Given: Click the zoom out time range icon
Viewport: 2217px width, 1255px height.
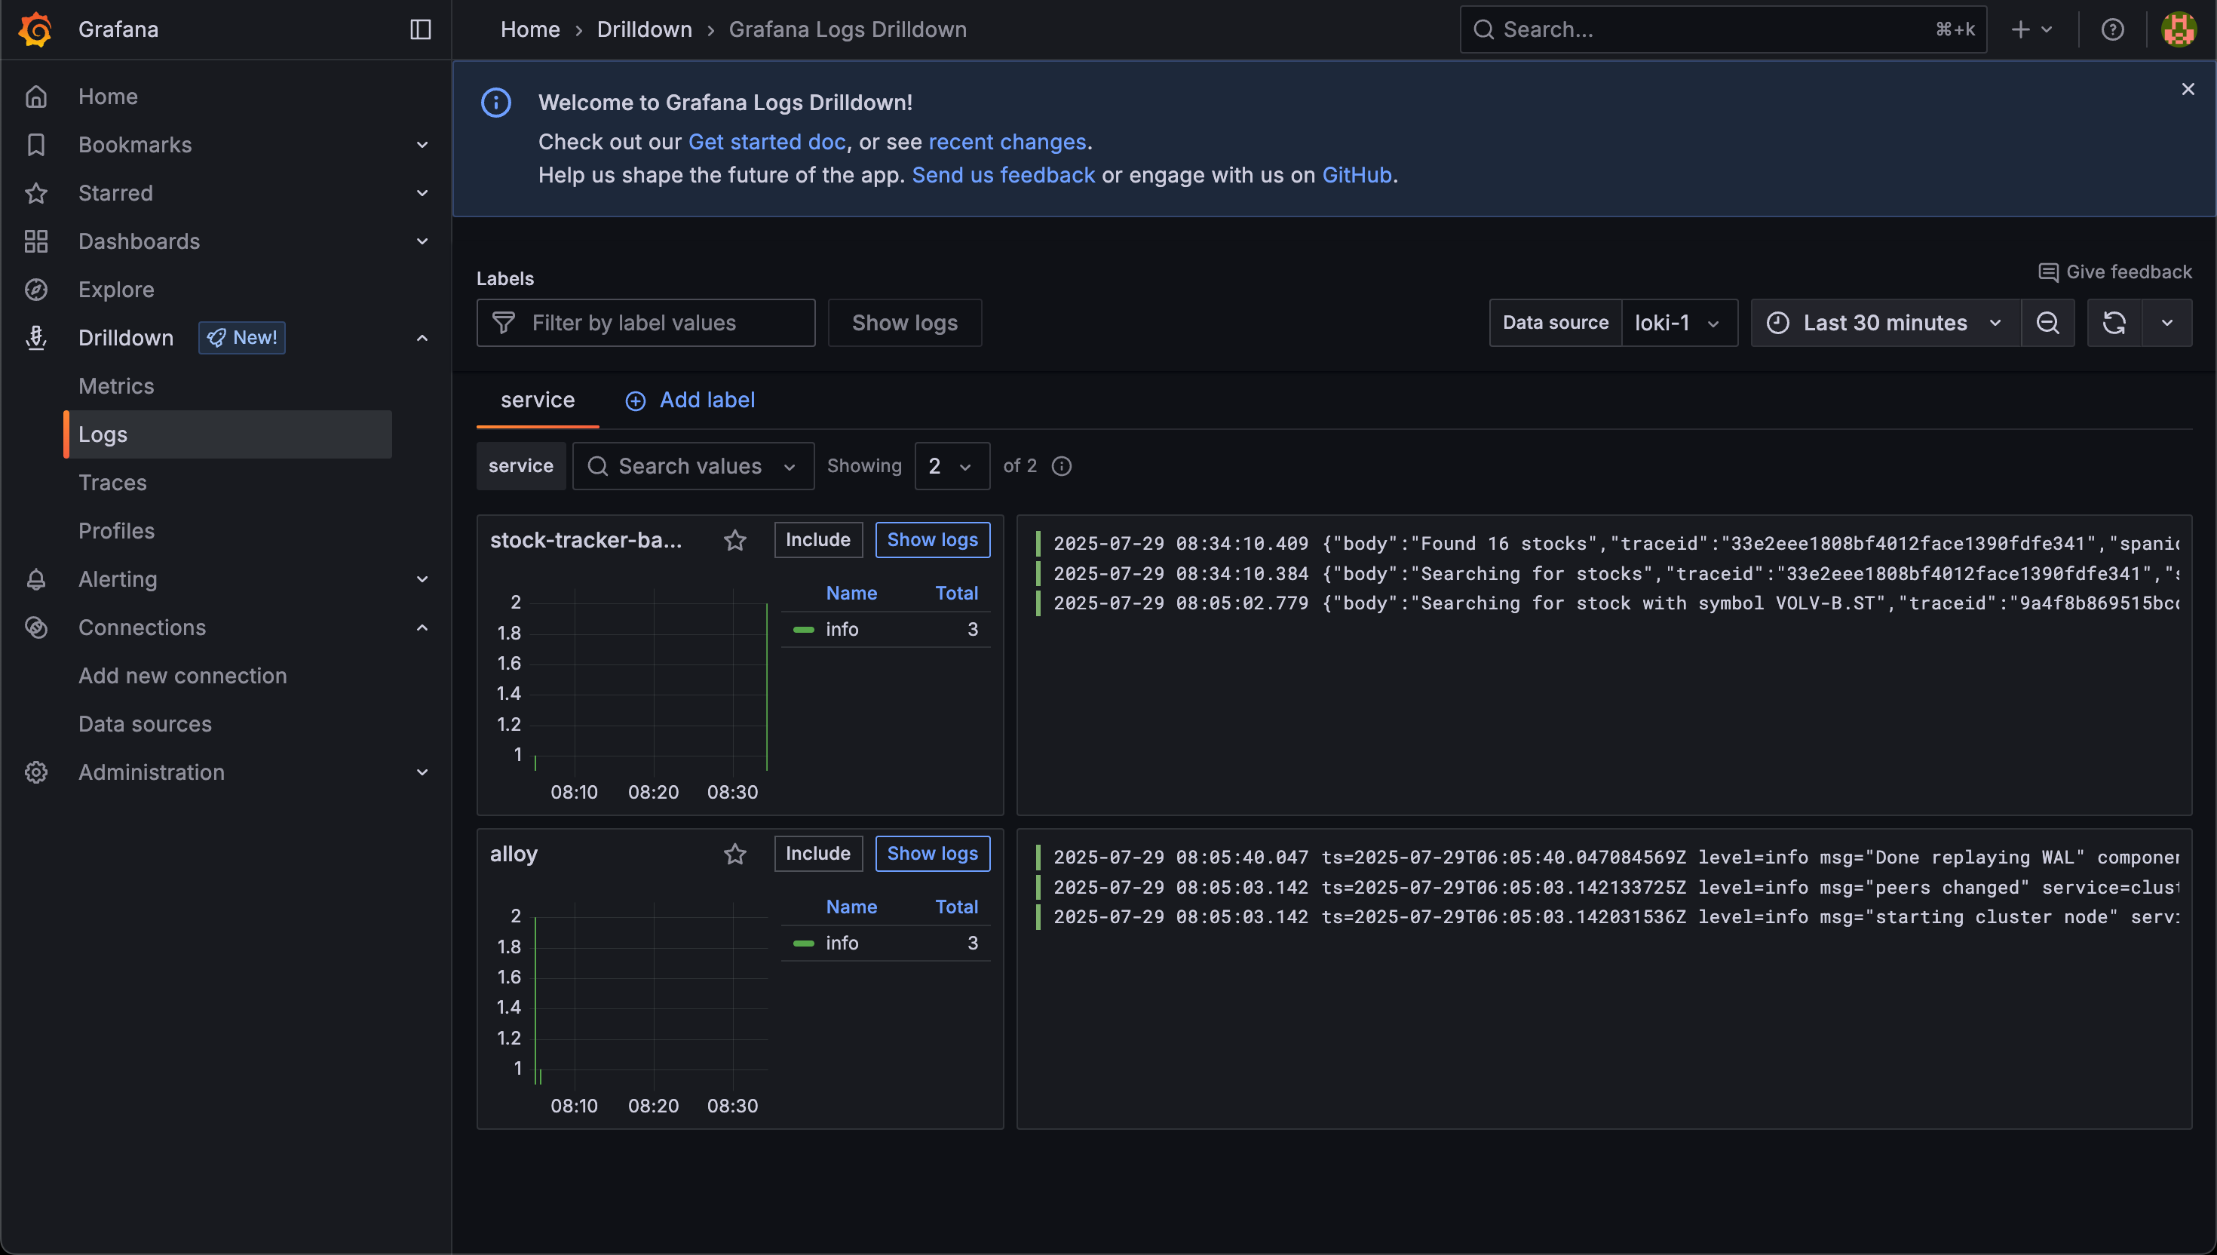Looking at the screenshot, I should 2047,322.
